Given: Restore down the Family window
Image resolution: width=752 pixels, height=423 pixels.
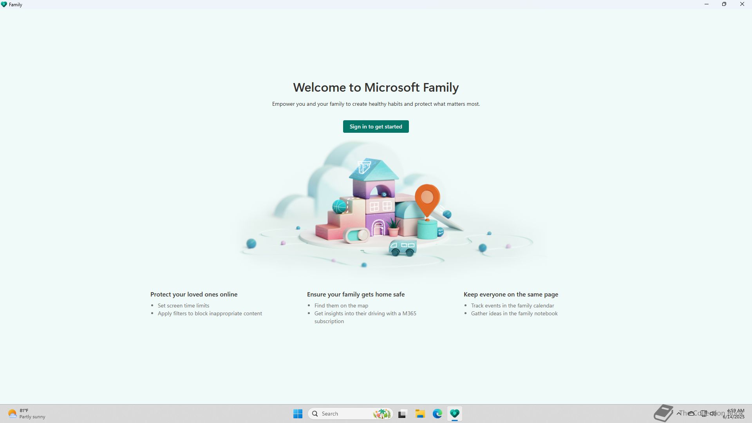Looking at the screenshot, I should 724,4.
